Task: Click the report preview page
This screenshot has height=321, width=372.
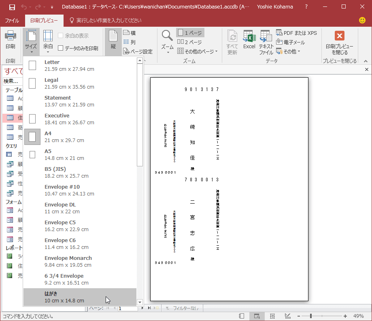Action: coord(229,189)
